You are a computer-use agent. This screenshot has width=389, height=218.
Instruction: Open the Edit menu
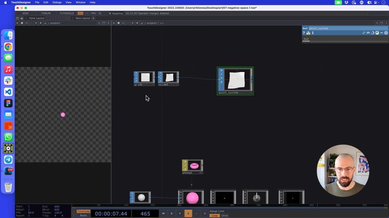45,2
